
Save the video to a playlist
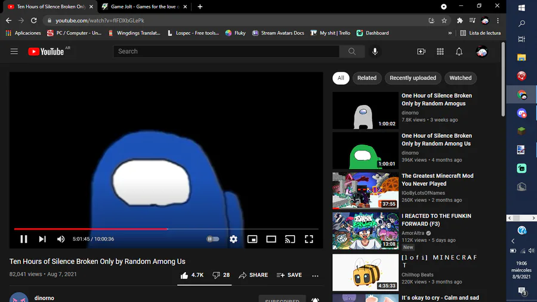click(289, 275)
